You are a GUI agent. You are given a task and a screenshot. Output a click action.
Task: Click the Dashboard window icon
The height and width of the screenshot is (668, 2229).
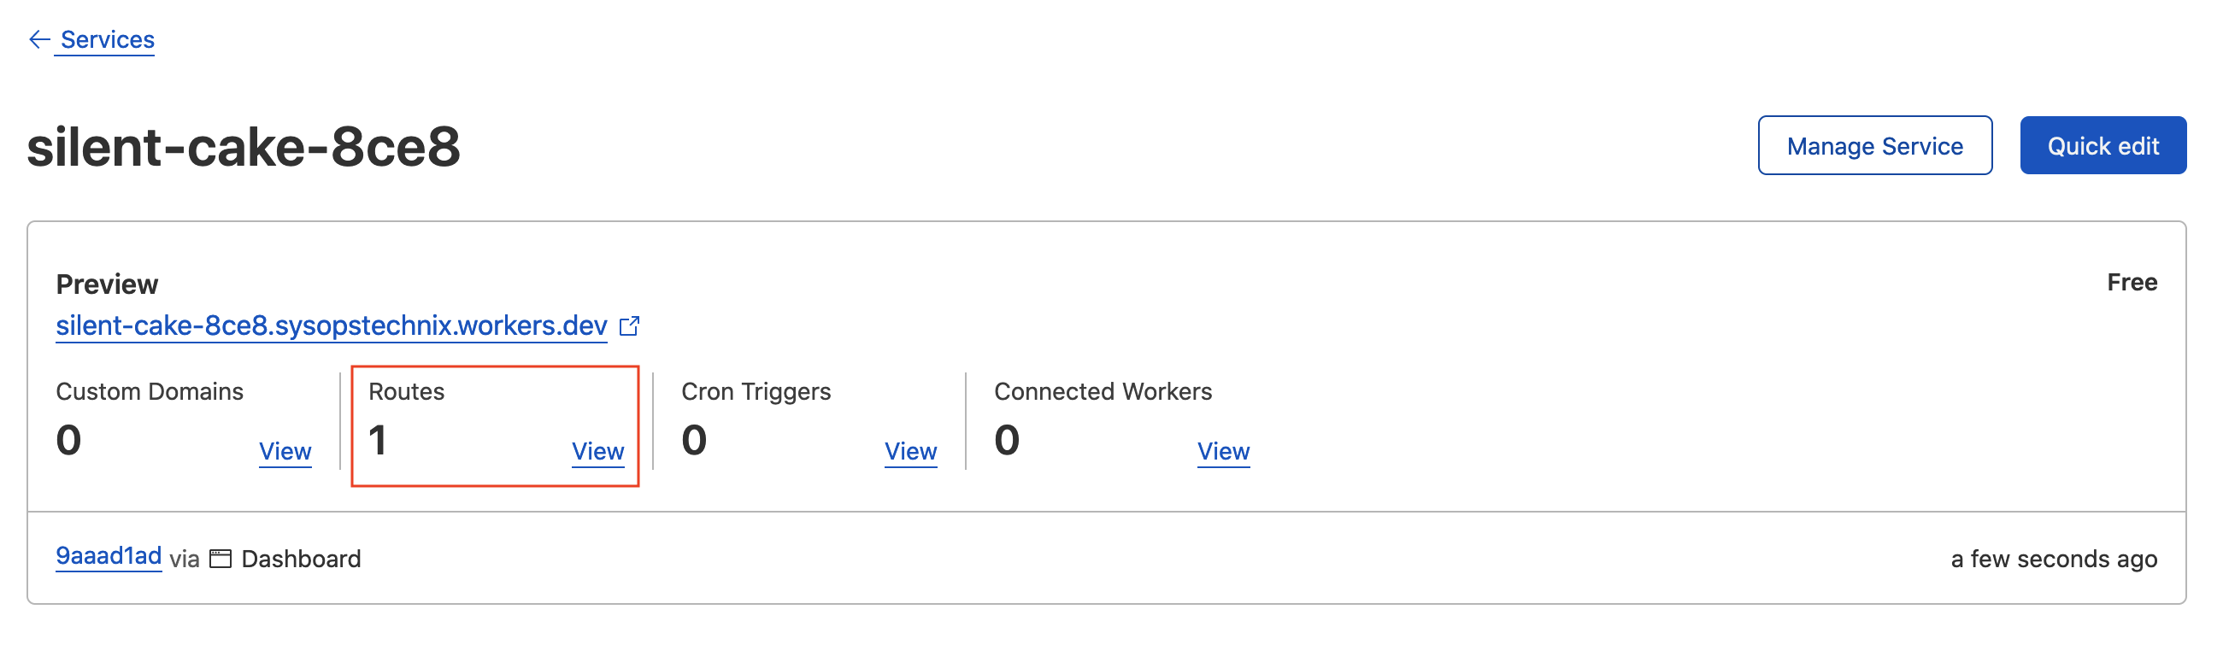pyautogui.click(x=221, y=559)
